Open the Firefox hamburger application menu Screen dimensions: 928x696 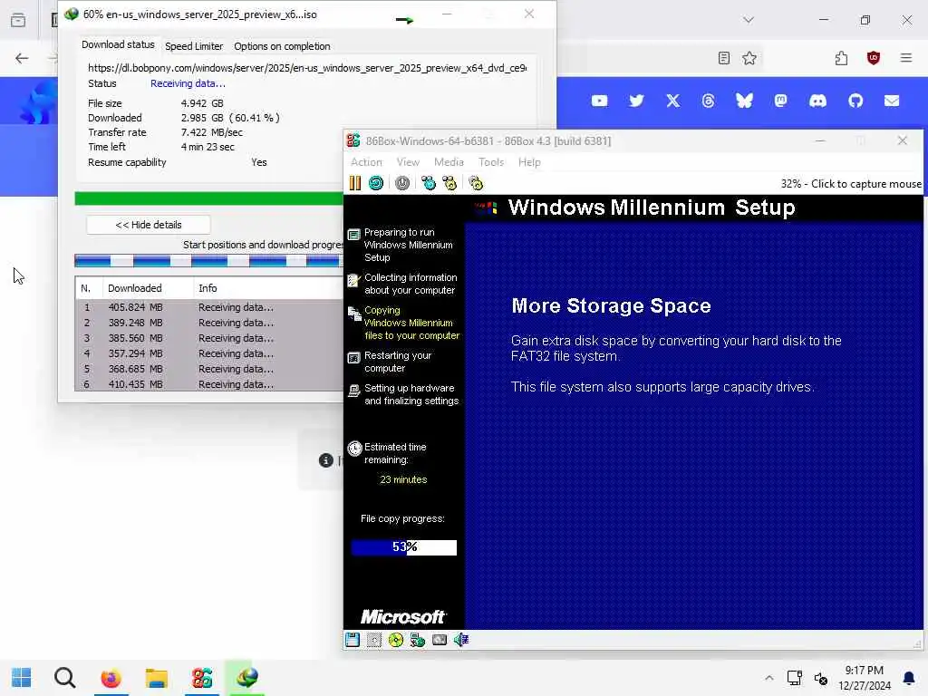click(x=906, y=57)
